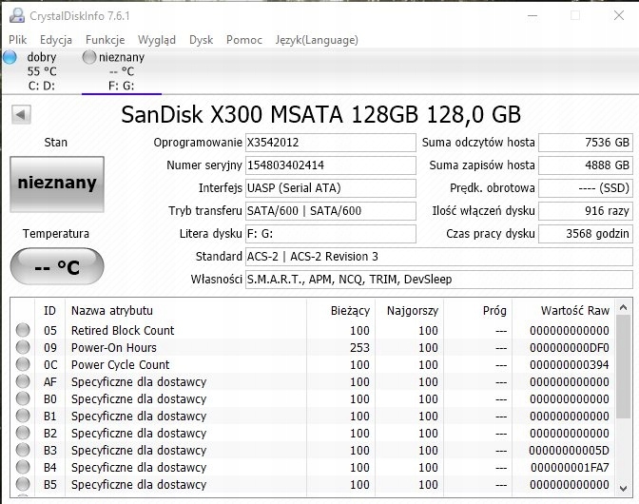Open the Plik menu
Screen dimensions: 639x504
click(x=17, y=40)
